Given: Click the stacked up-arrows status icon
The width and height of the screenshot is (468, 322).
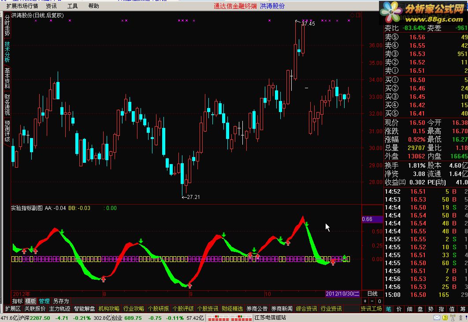Looking at the screenshot, I should click(461, 318).
